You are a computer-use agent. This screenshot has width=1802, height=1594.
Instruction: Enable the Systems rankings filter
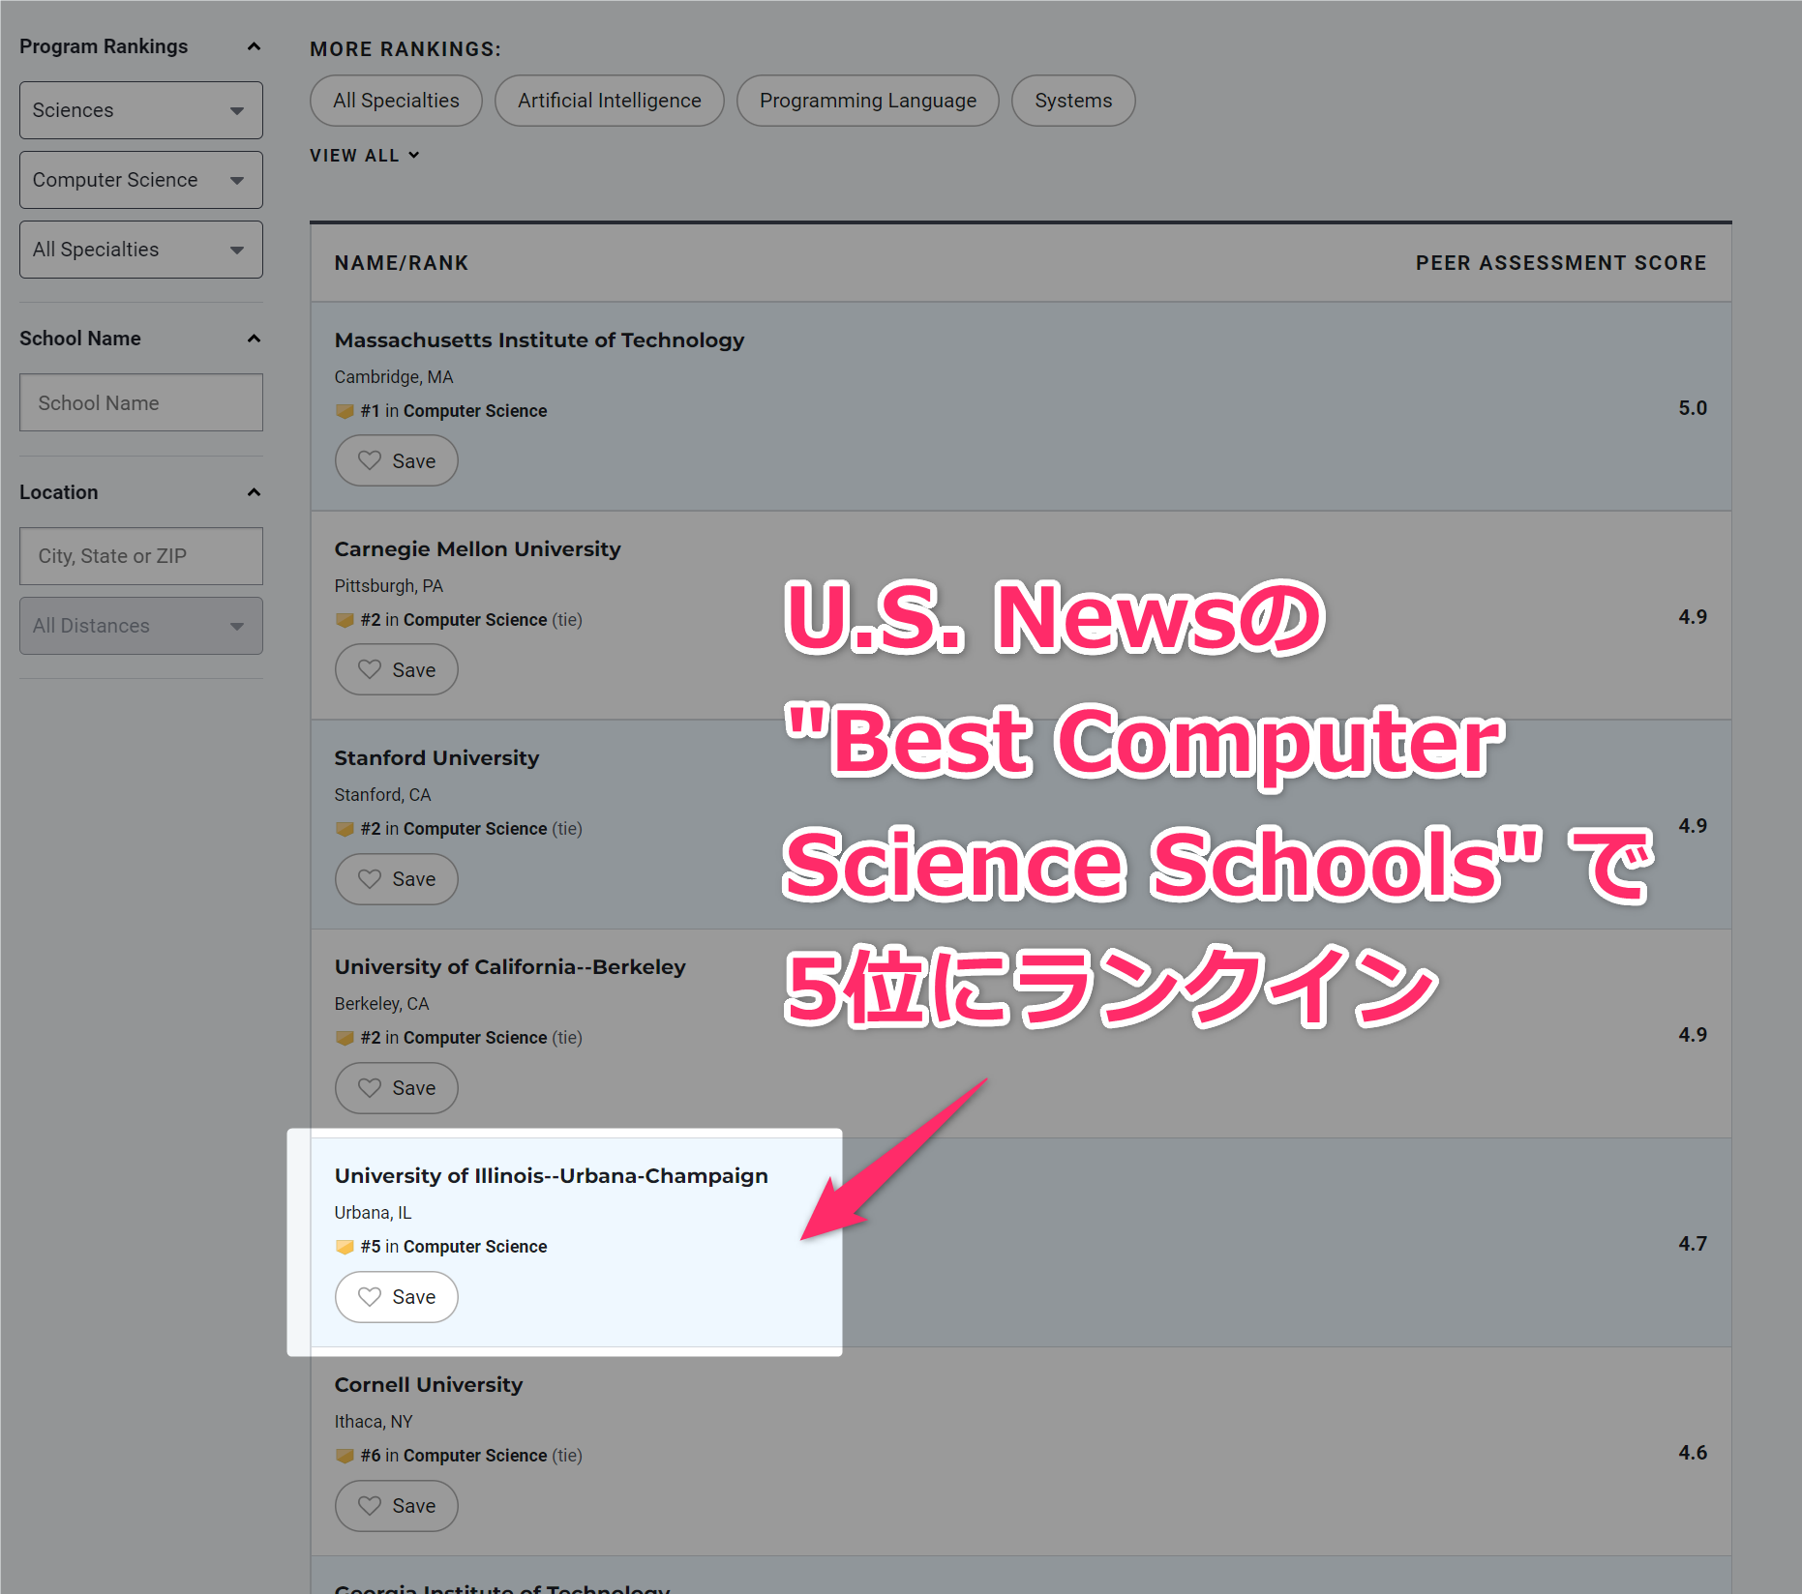[x=1072, y=100]
